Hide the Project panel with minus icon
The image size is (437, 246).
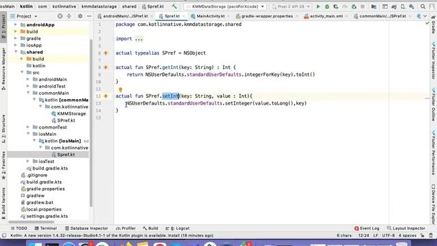coord(89,16)
